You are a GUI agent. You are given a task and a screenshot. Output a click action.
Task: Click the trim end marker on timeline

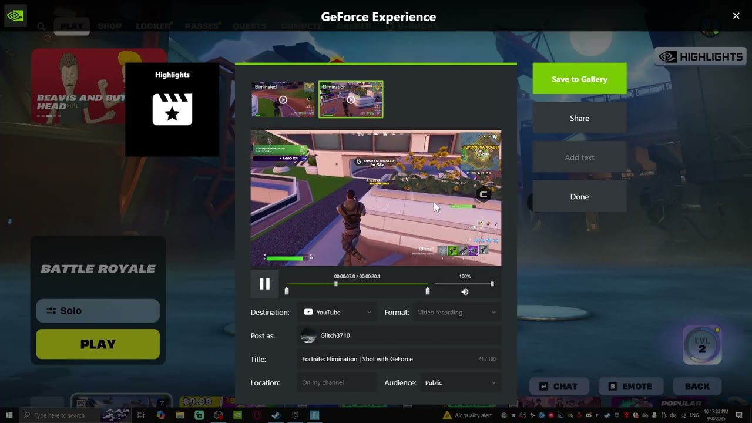click(x=428, y=291)
